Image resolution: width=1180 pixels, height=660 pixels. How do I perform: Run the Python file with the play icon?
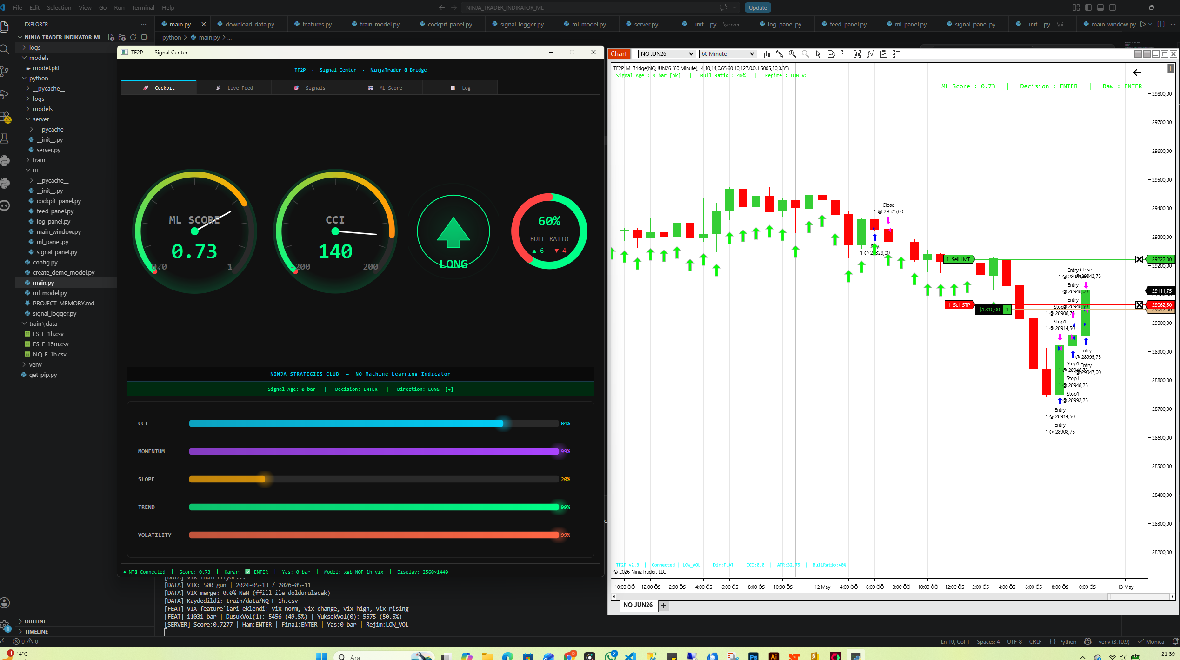click(x=1143, y=24)
